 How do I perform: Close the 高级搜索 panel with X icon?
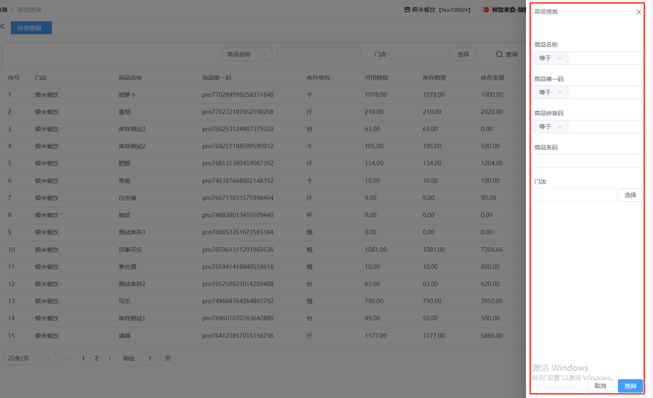click(638, 12)
